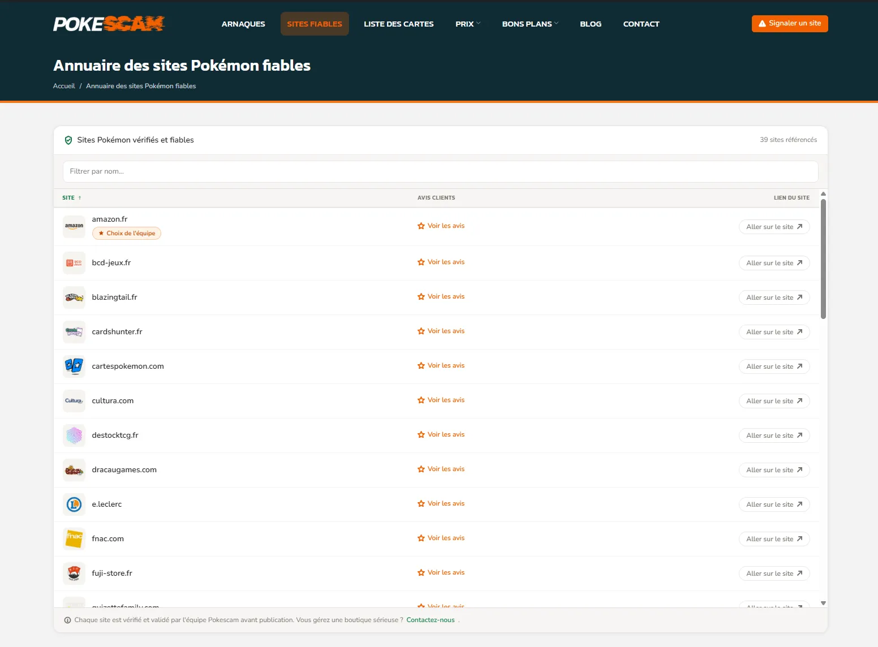Click the Pokescam logo
Screen dimensions: 878x647
pyautogui.click(x=109, y=24)
